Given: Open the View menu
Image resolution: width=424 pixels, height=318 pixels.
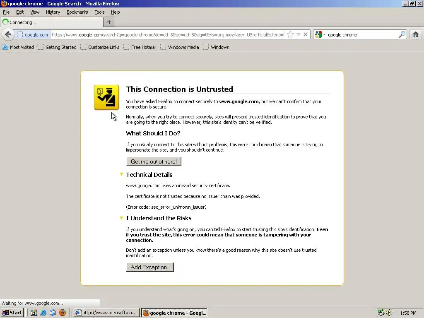Looking at the screenshot, I should coord(35,12).
